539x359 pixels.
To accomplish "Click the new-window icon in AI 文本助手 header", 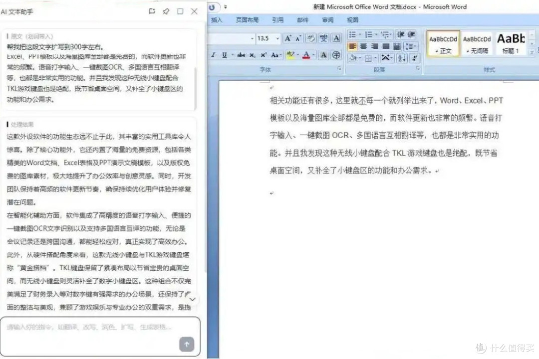I will 152,11.
